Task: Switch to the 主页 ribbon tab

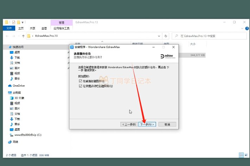Action: (21, 28)
